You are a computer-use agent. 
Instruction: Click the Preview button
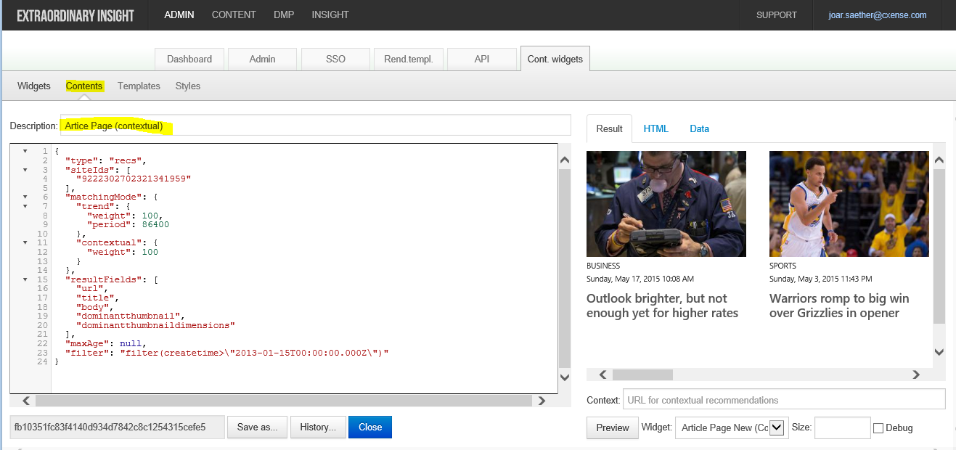(613, 427)
